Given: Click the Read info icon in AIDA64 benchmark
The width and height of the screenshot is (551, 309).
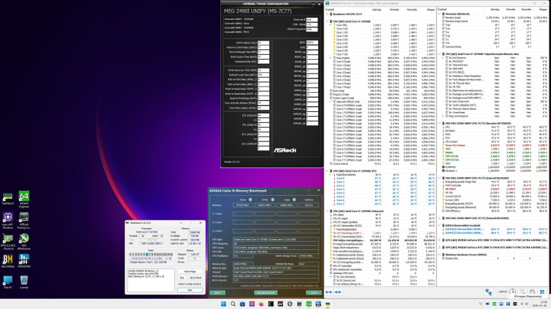Looking at the screenshot, I should 250,199.
